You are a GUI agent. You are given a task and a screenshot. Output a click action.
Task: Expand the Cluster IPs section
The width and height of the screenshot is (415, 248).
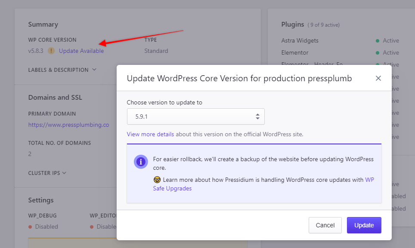point(47,173)
